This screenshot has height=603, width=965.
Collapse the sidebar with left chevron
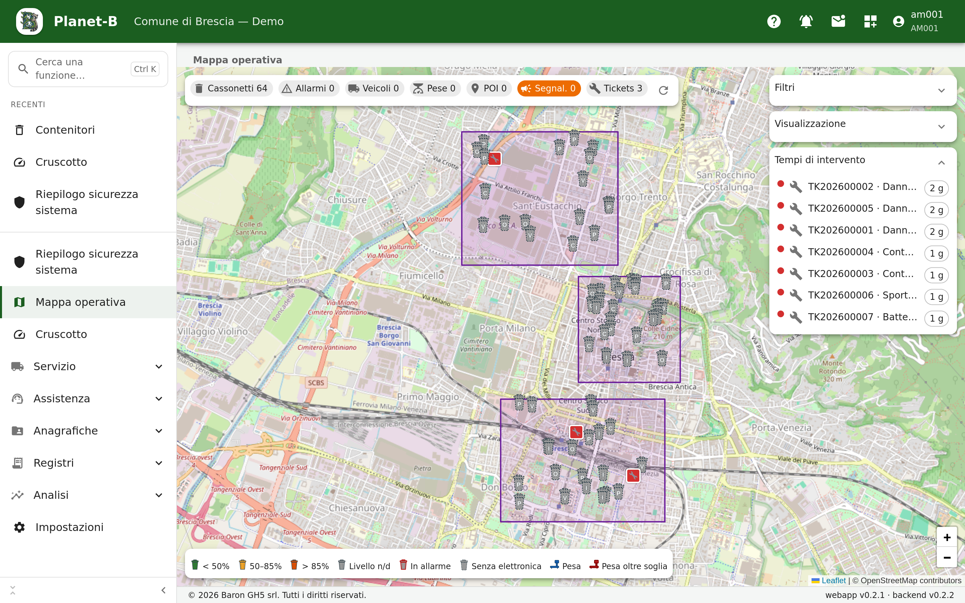(163, 590)
